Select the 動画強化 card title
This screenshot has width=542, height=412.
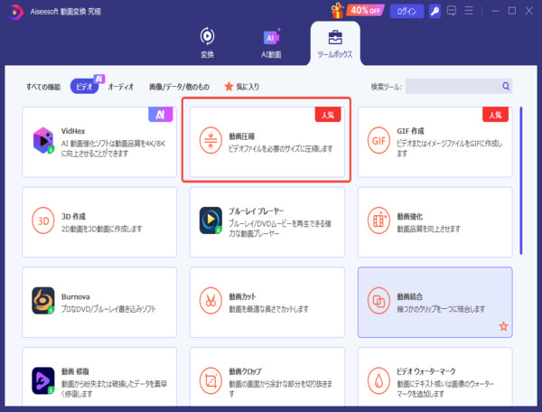click(409, 217)
